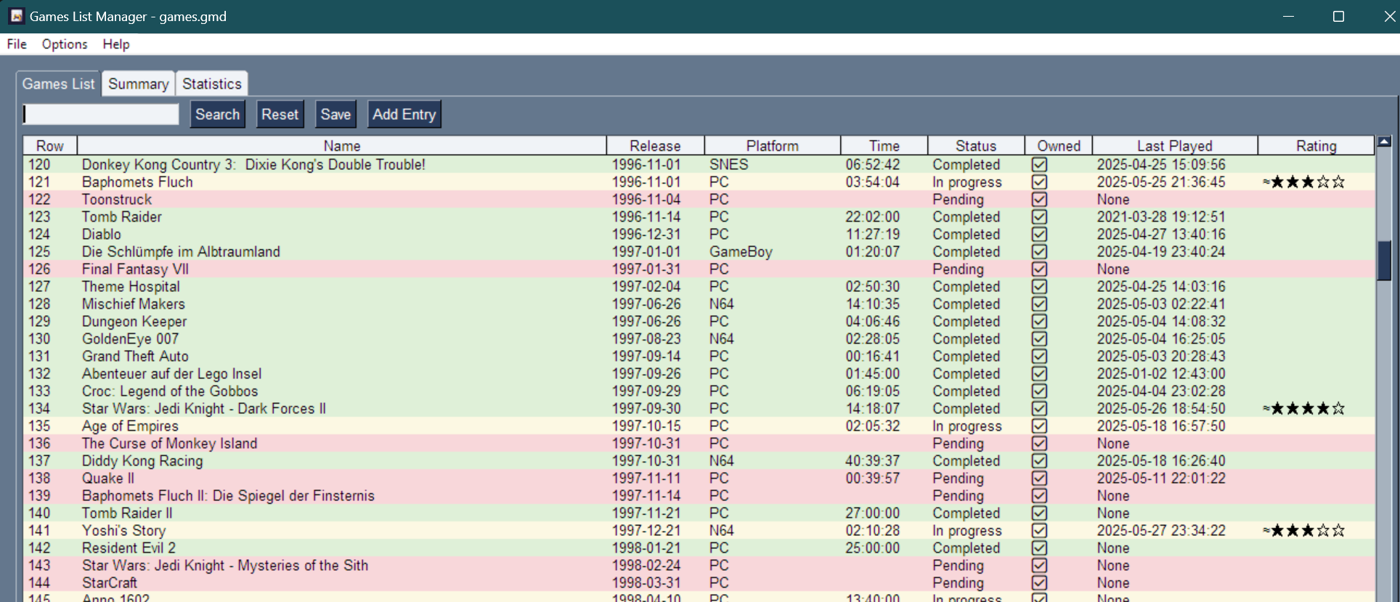
Task: Open the Options menu
Action: [65, 44]
